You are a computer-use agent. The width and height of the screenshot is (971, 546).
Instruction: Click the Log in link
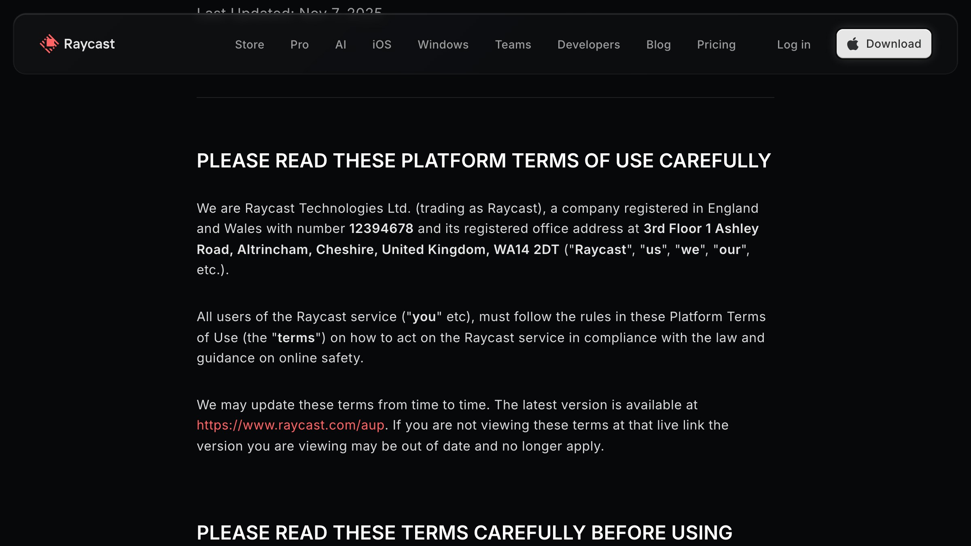tap(794, 44)
